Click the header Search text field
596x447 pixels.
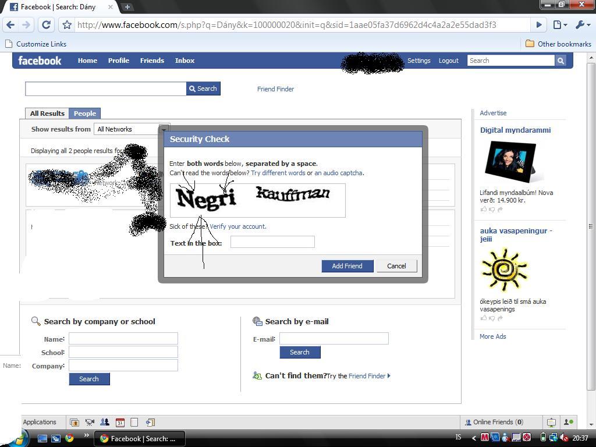[511, 61]
